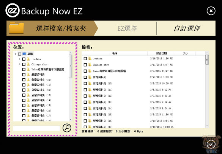Check the 桌面 root checkbox
Screen dimensions: 222x154
(x=20, y=54)
